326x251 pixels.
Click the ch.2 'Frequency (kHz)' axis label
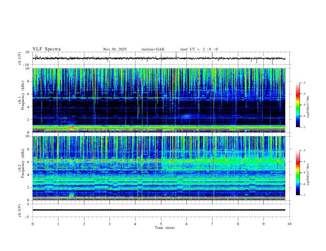(23, 163)
